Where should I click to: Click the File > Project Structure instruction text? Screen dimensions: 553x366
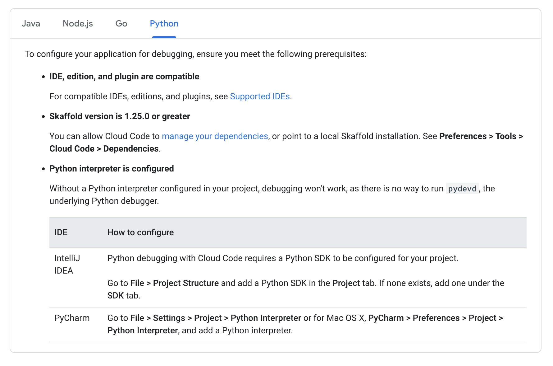[x=174, y=283]
